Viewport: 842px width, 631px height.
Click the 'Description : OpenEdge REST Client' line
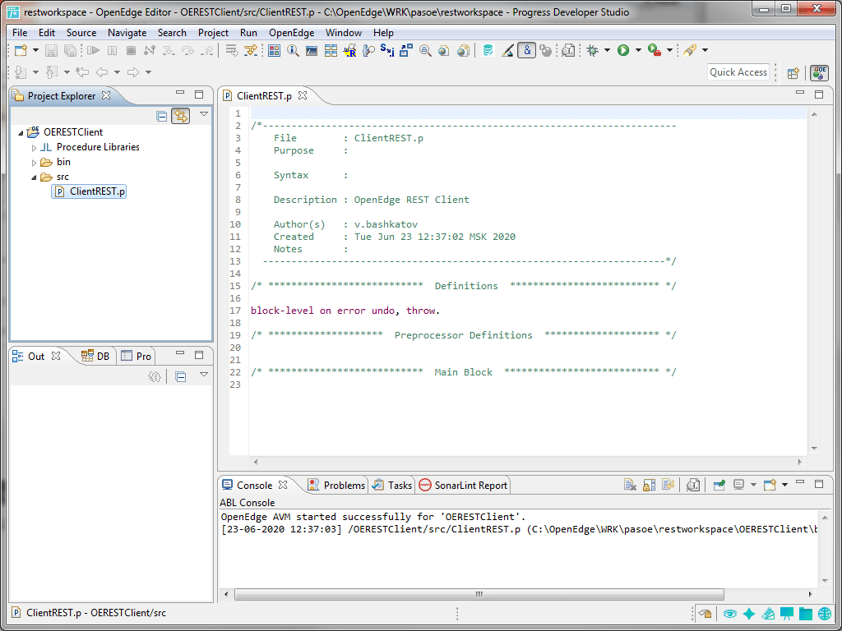pyautogui.click(x=371, y=200)
